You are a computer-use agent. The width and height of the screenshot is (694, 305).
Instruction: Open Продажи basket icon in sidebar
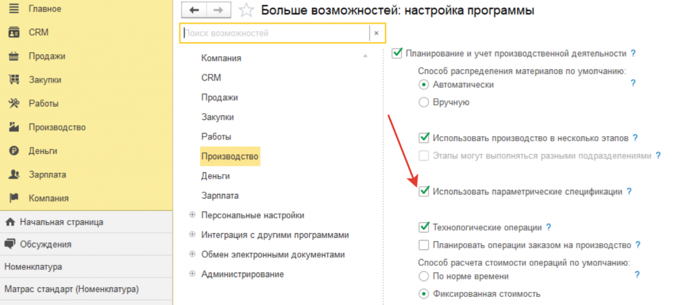14,56
